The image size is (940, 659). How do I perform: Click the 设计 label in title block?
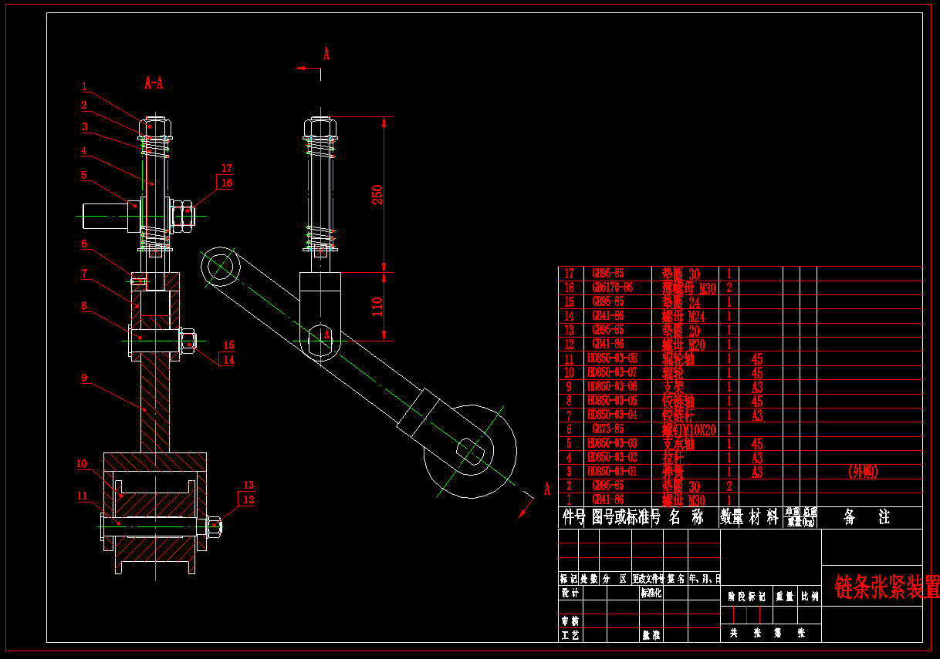point(570,593)
